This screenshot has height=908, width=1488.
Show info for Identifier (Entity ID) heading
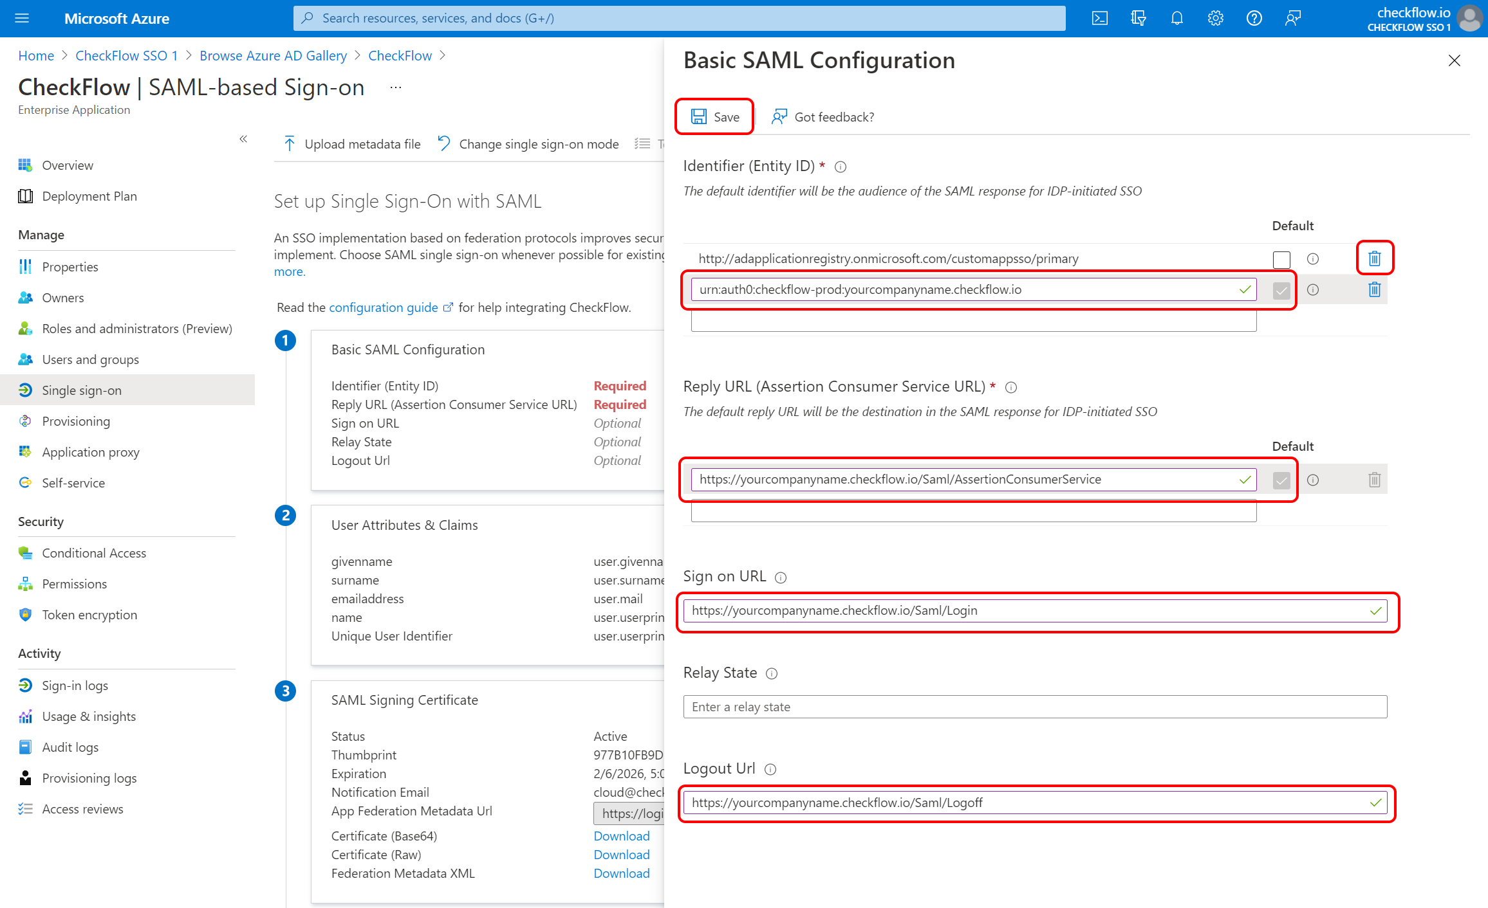[x=841, y=167]
